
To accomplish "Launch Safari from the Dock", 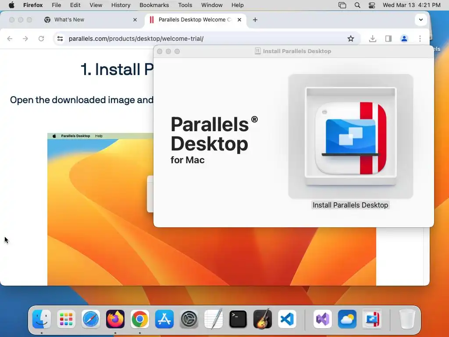I will click(91, 319).
